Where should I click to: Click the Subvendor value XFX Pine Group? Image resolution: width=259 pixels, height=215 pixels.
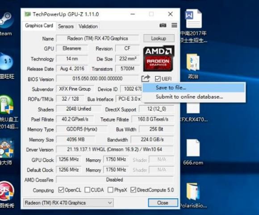[x=75, y=89]
